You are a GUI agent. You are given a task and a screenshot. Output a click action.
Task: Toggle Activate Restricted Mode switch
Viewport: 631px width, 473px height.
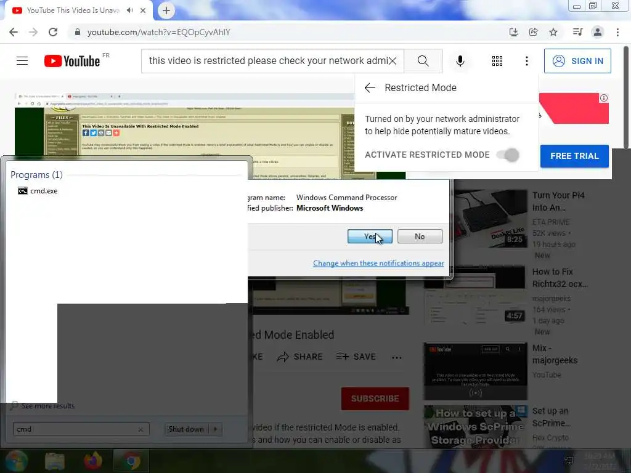(x=508, y=155)
